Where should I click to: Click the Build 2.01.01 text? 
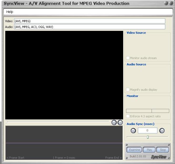[x=138, y=156]
